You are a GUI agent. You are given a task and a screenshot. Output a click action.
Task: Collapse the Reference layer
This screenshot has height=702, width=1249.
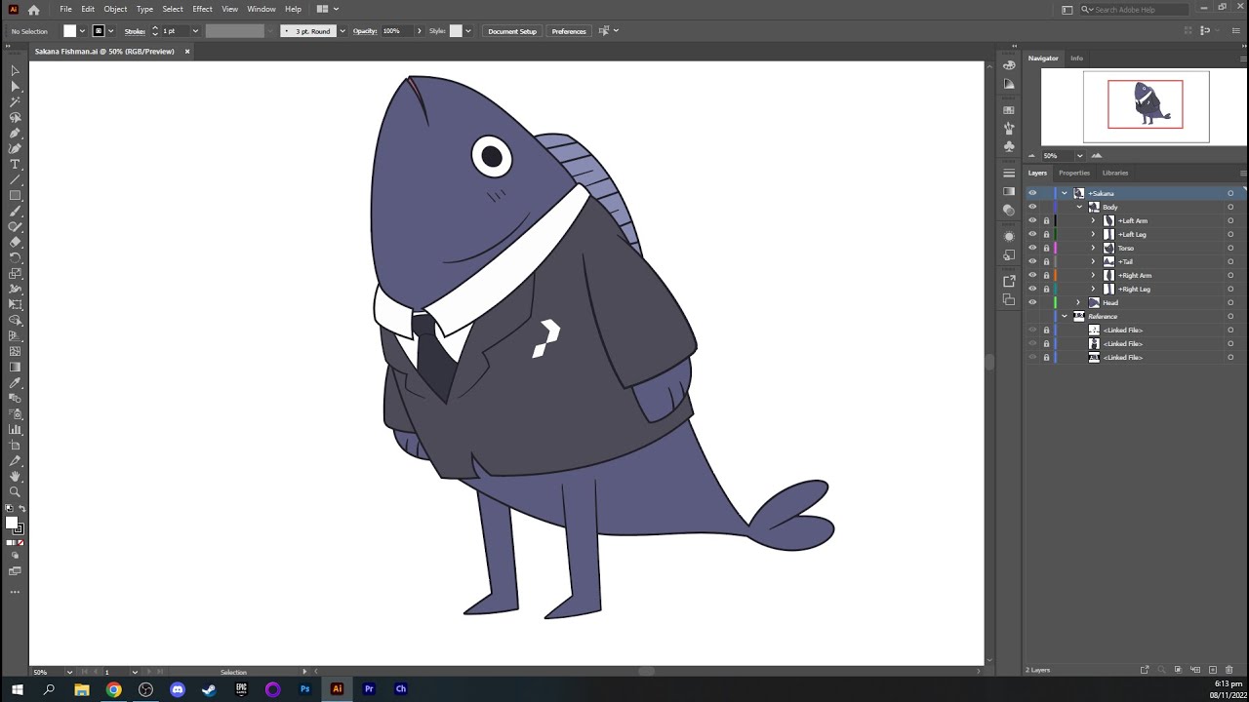click(1065, 316)
